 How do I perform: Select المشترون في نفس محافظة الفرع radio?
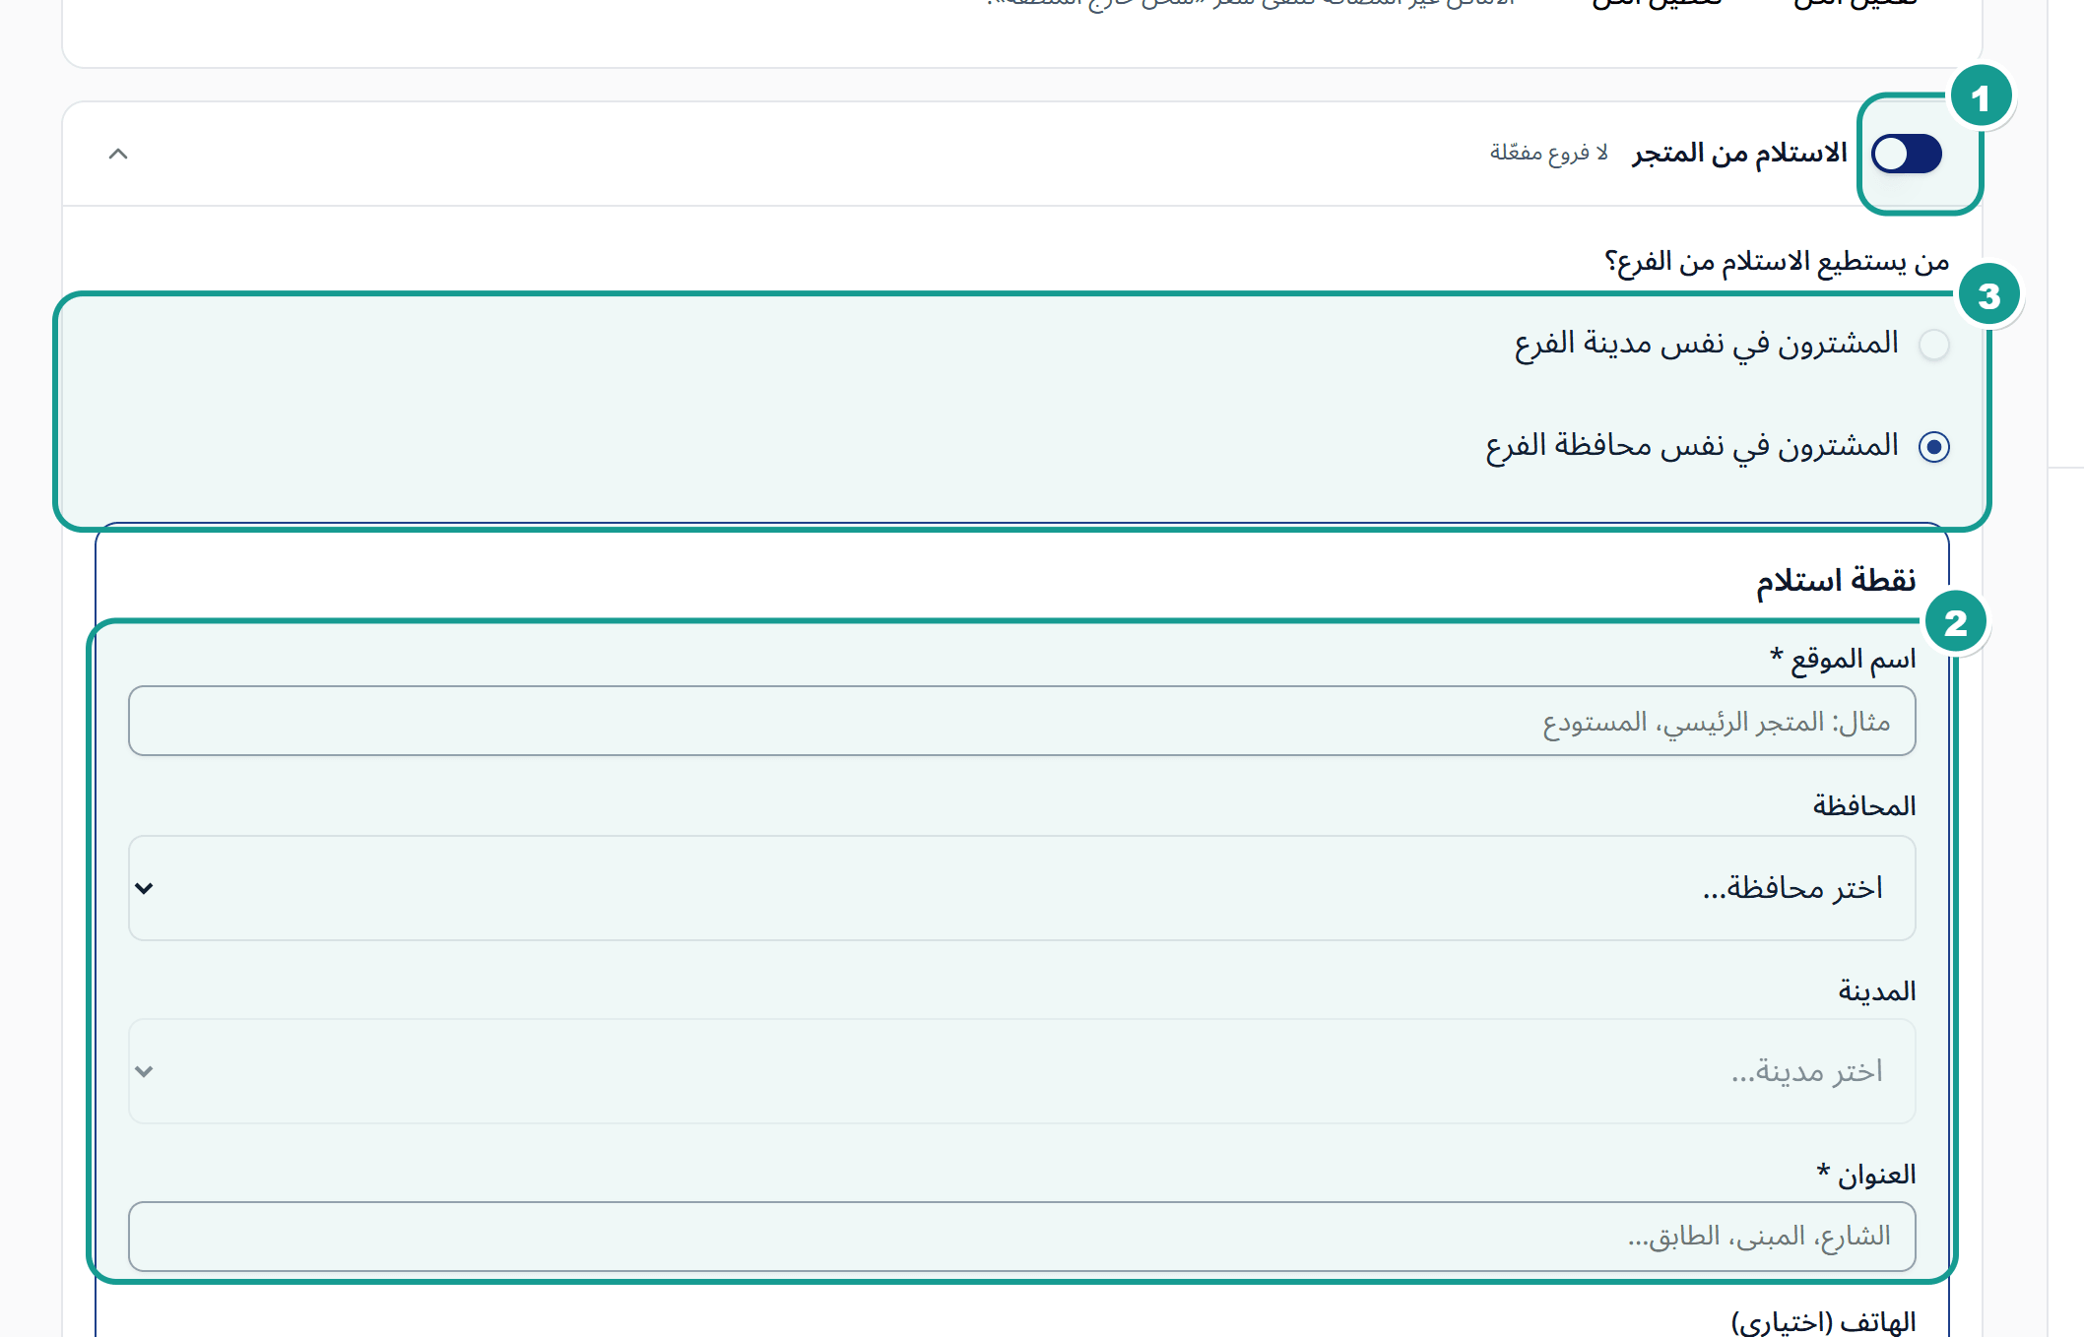point(1934,447)
